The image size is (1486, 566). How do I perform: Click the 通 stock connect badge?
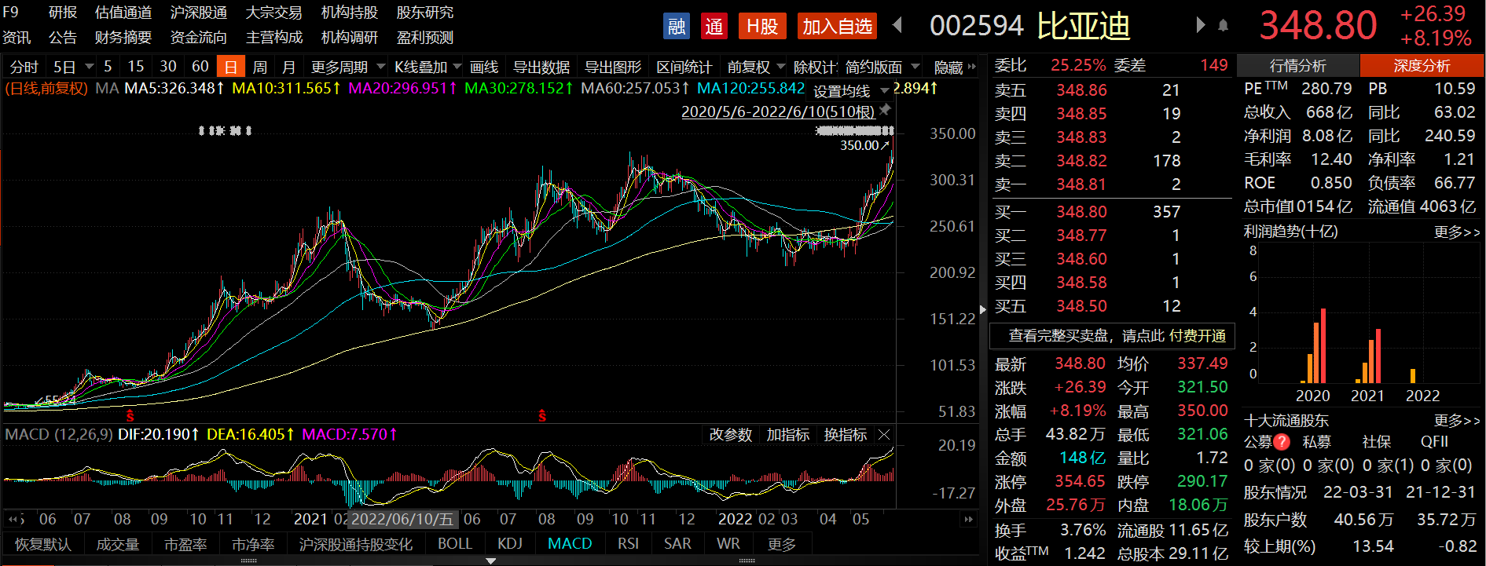pyautogui.click(x=714, y=26)
